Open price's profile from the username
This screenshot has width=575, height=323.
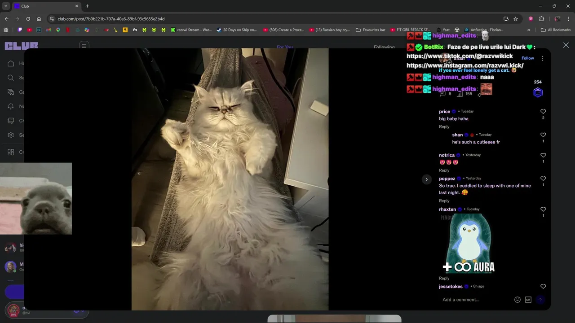(444, 111)
